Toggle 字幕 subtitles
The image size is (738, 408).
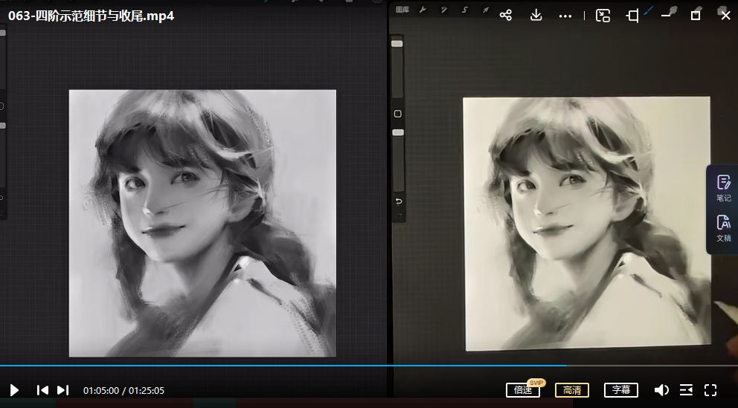point(620,390)
